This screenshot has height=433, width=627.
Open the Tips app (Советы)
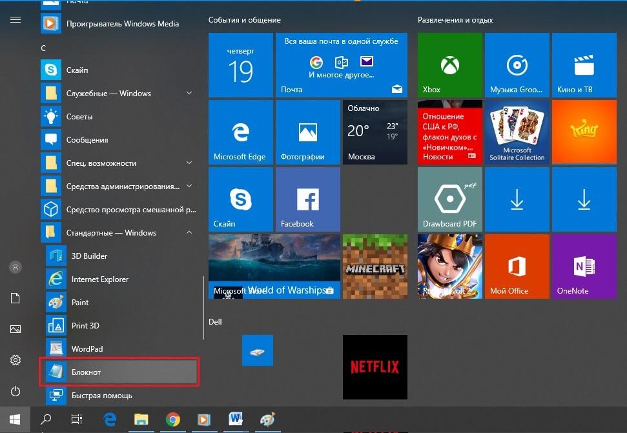118,117
